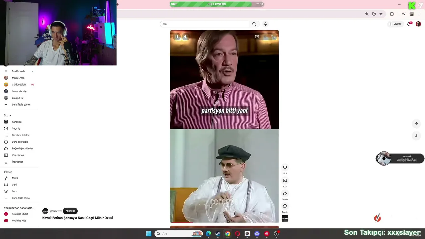Open Microsoft Edge from the taskbar
This screenshot has height=239, width=425.
[208, 234]
